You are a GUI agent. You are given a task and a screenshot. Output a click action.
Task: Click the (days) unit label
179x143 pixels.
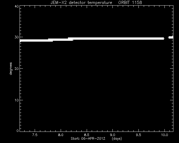pyautogui.click(x=117, y=139)
